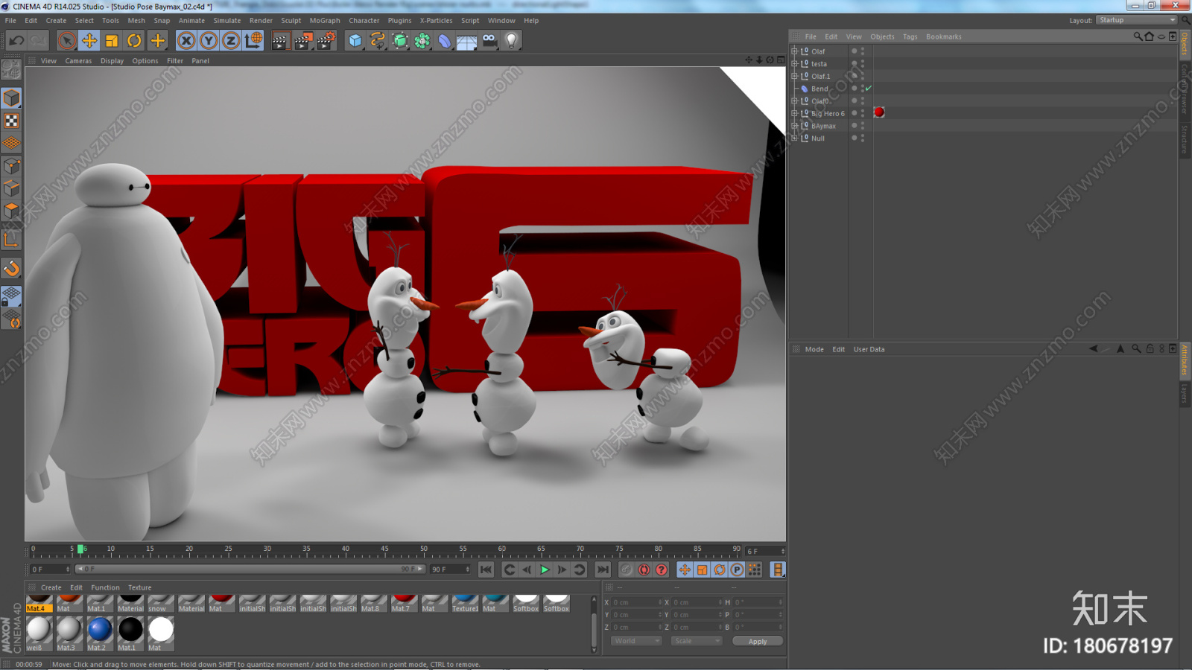Open the material manager Texture menu
The image size is (1192, 670).
[139, 587]
